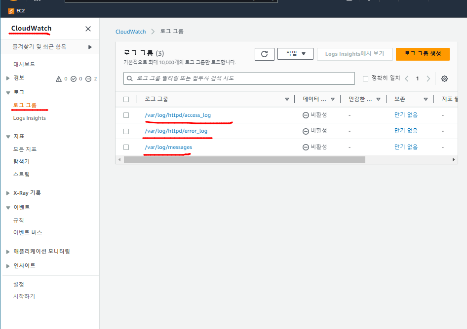Screen dimensions: 467x329
Task: Open 로그 그룹 in the sidebar
Action: point(25,105)
